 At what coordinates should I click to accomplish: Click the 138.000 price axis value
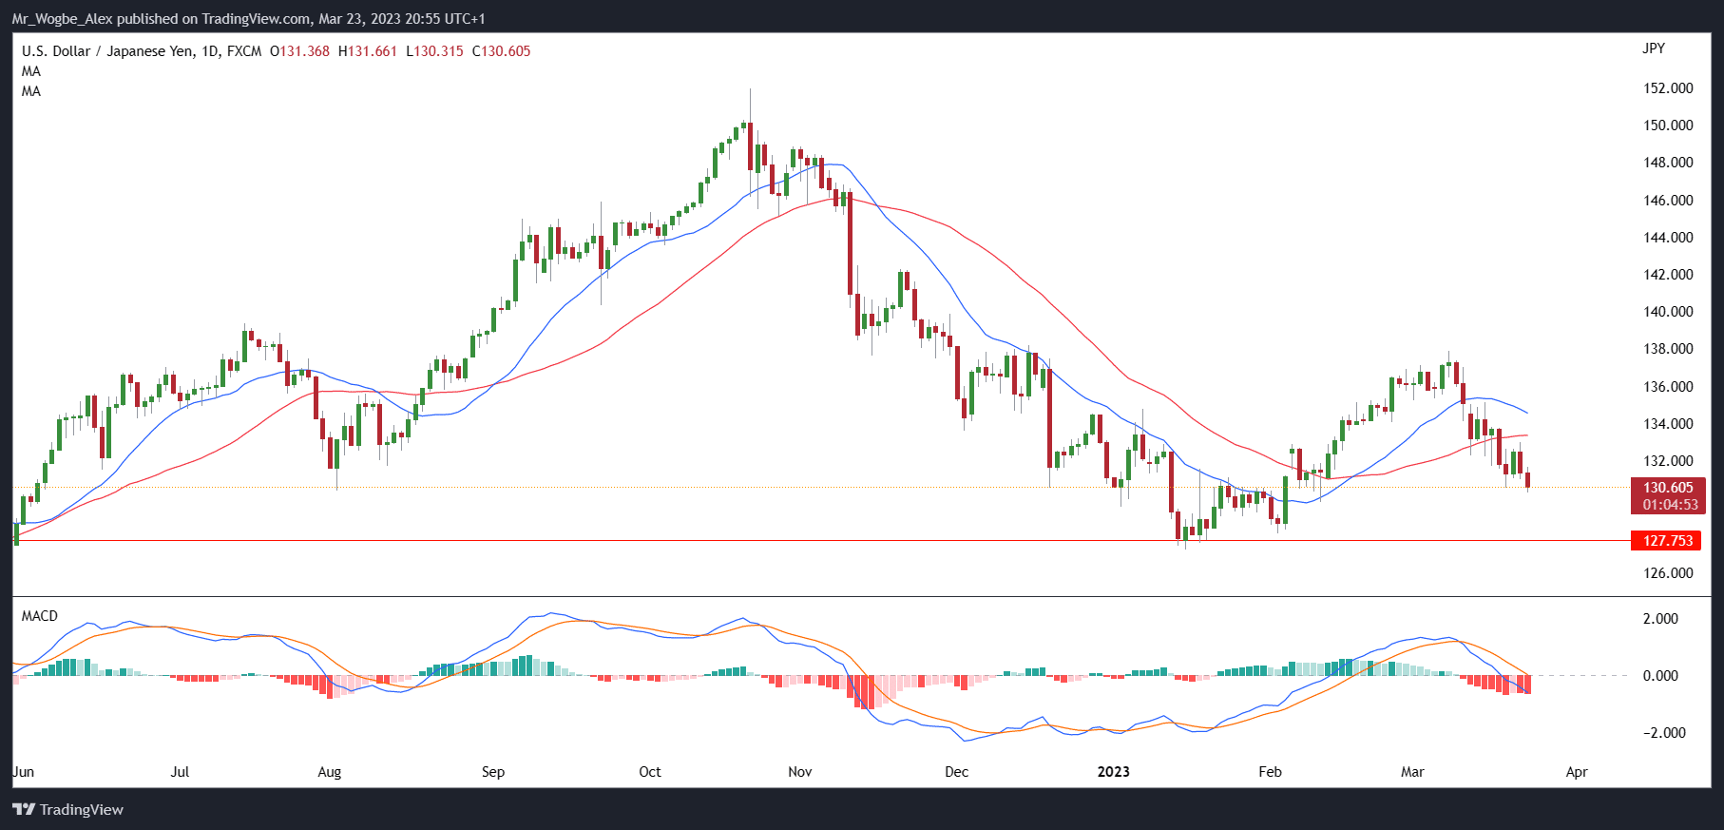pyautogui.click(x=1668, y=349)
